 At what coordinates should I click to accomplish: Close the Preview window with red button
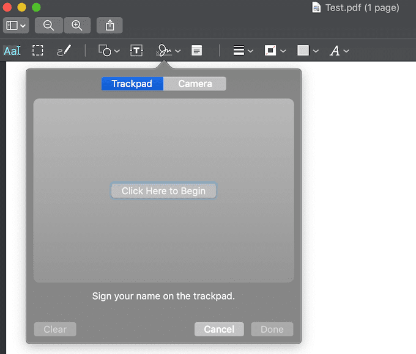(x=7, y=7)
